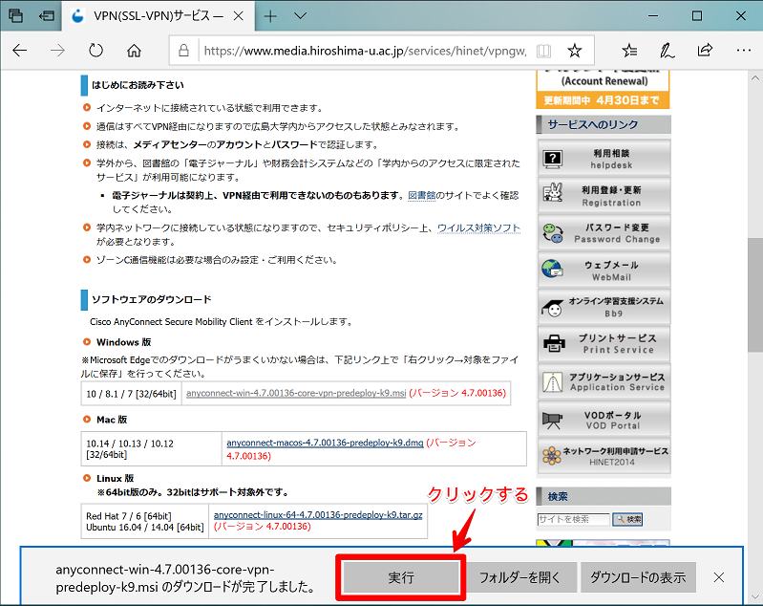This screenshot has height=606, width=763.
Task: Click the サービスへのリンク heading
Action: 593,124
